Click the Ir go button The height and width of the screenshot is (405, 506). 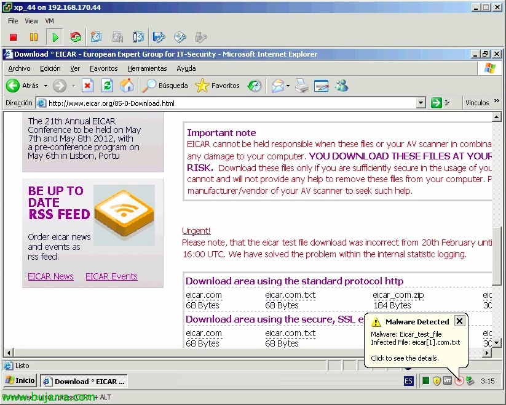point(440,103)
